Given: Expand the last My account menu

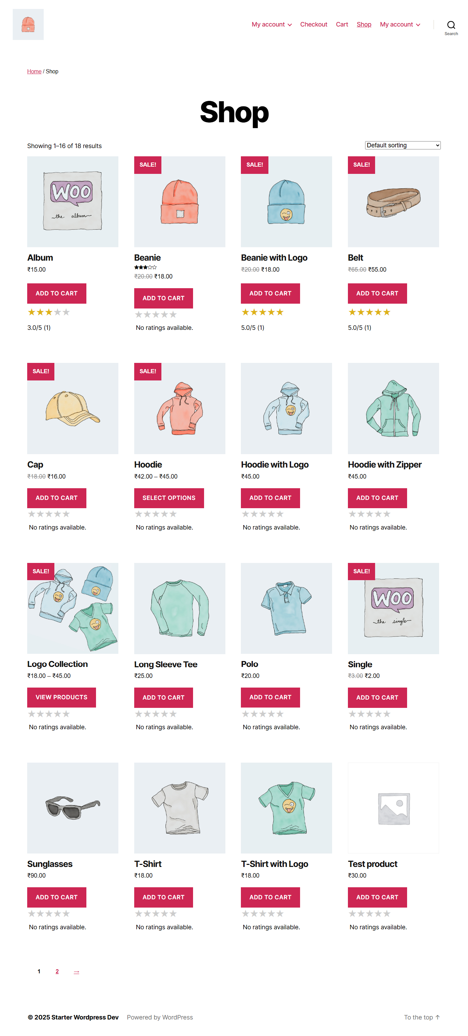Looking at the screenshot, I should [400, 24].
